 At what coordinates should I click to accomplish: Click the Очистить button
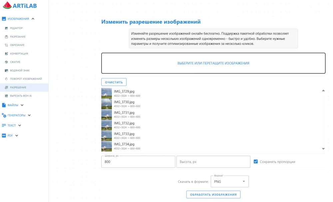pos(114,82)
